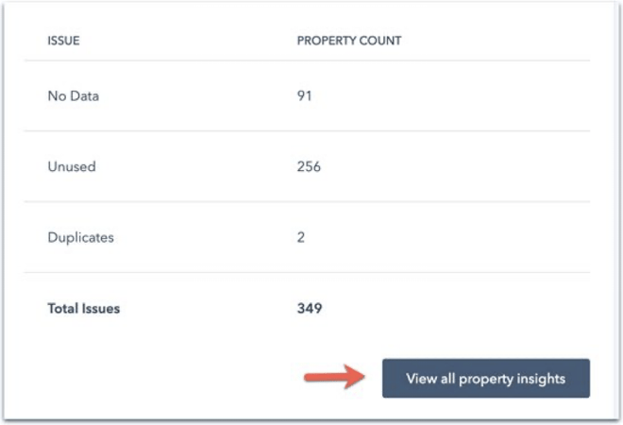Screen dimensions: 623x425
Task: Select the ISSUE column header
Action: [63, 41]
